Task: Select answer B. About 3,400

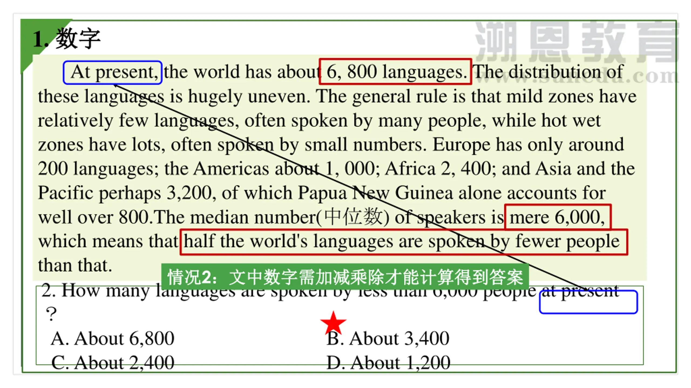Action: [388, 338]
